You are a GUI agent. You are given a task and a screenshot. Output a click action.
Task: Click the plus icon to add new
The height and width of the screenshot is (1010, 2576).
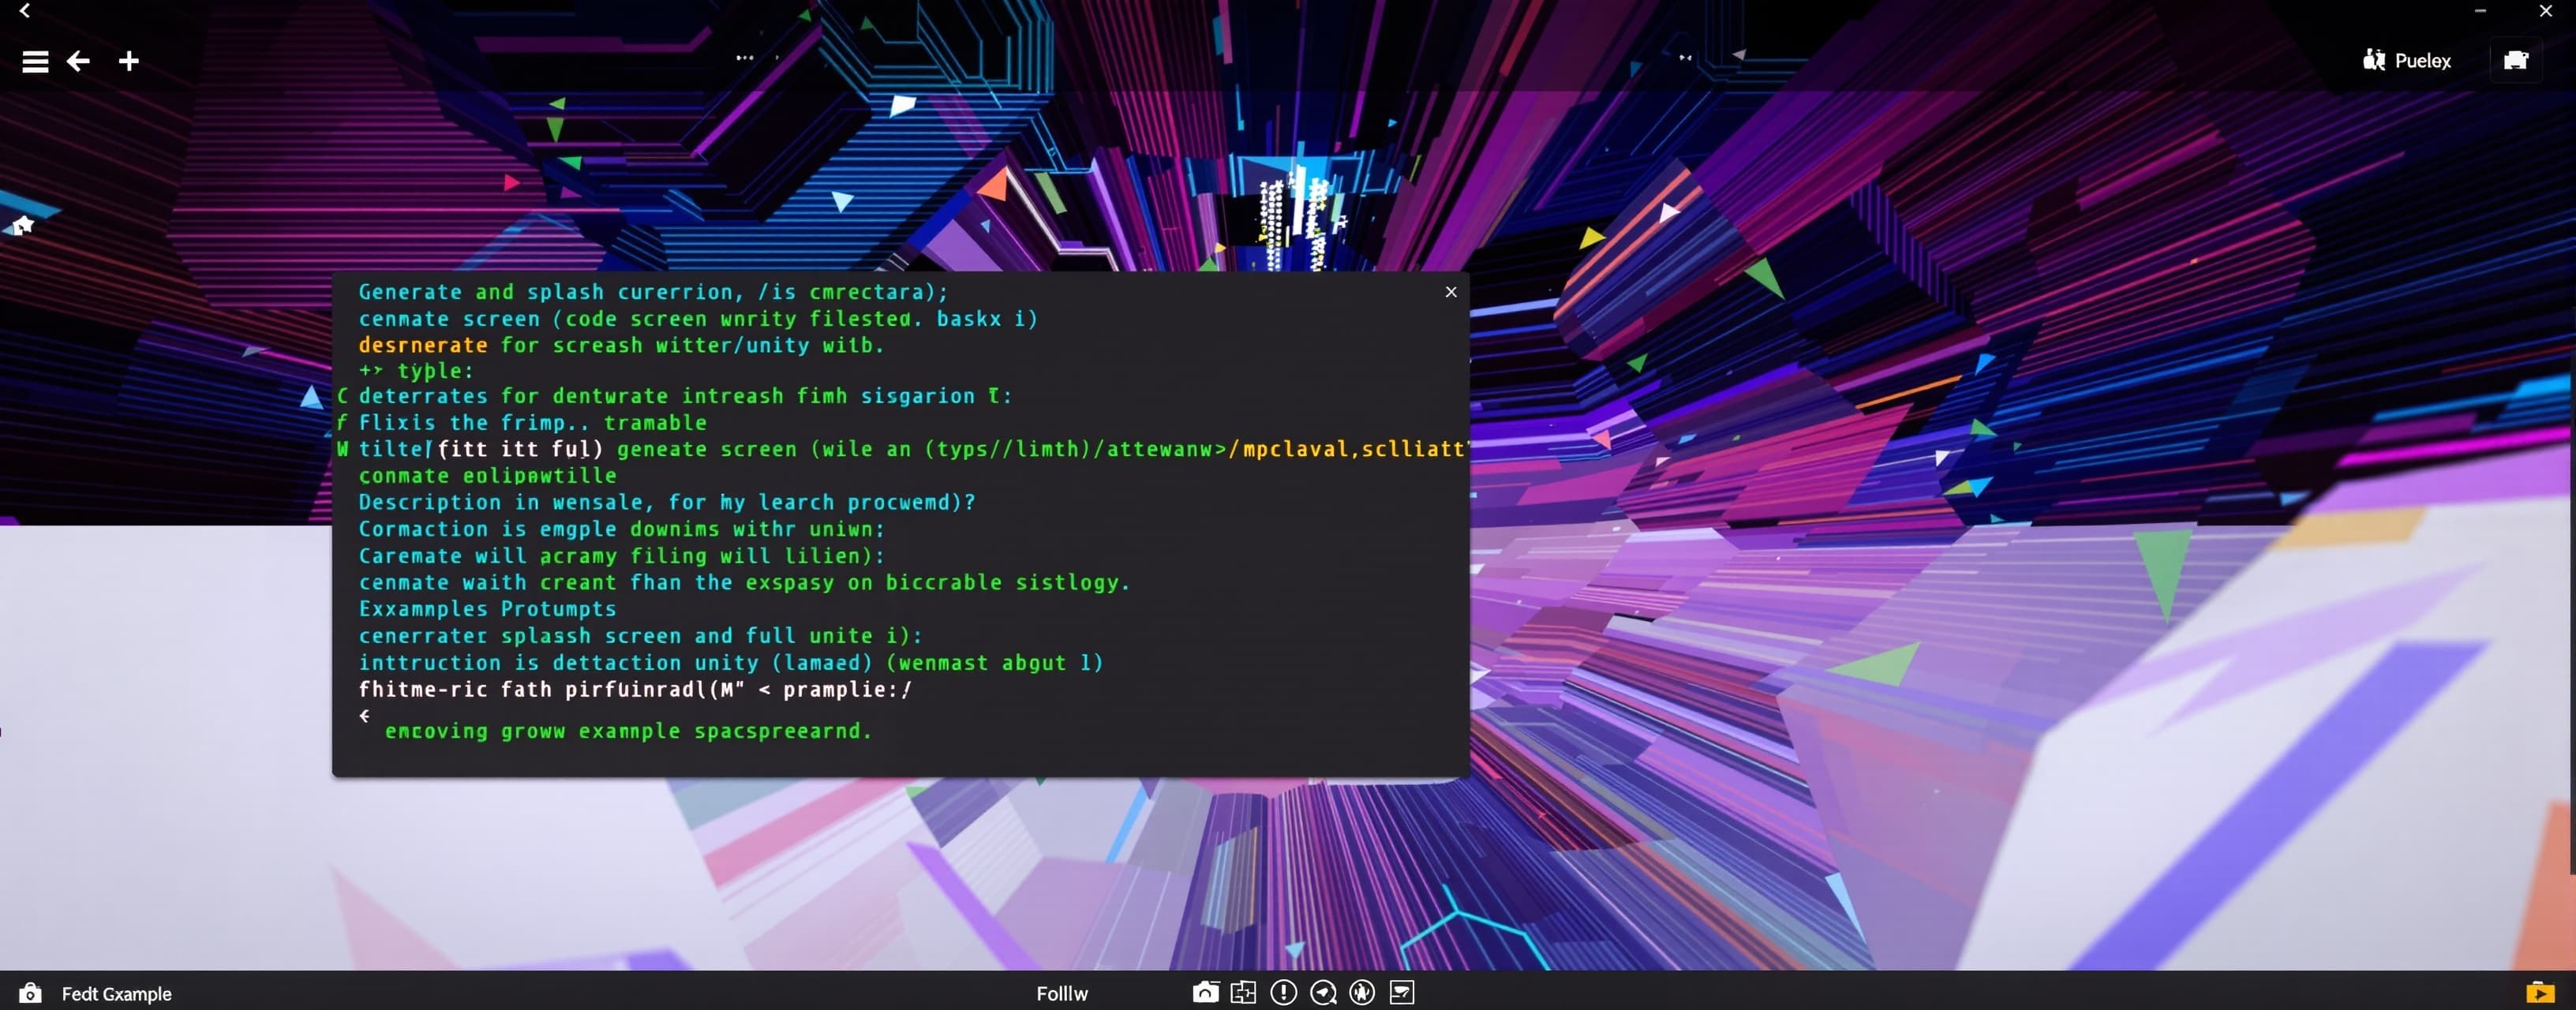pyautogui.click(x=128, y=62)
